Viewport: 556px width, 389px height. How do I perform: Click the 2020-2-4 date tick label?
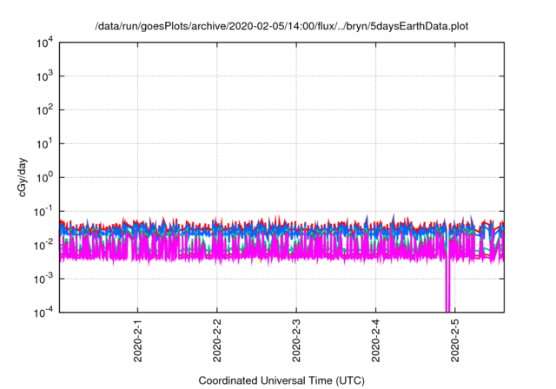[x=376, y=340]
